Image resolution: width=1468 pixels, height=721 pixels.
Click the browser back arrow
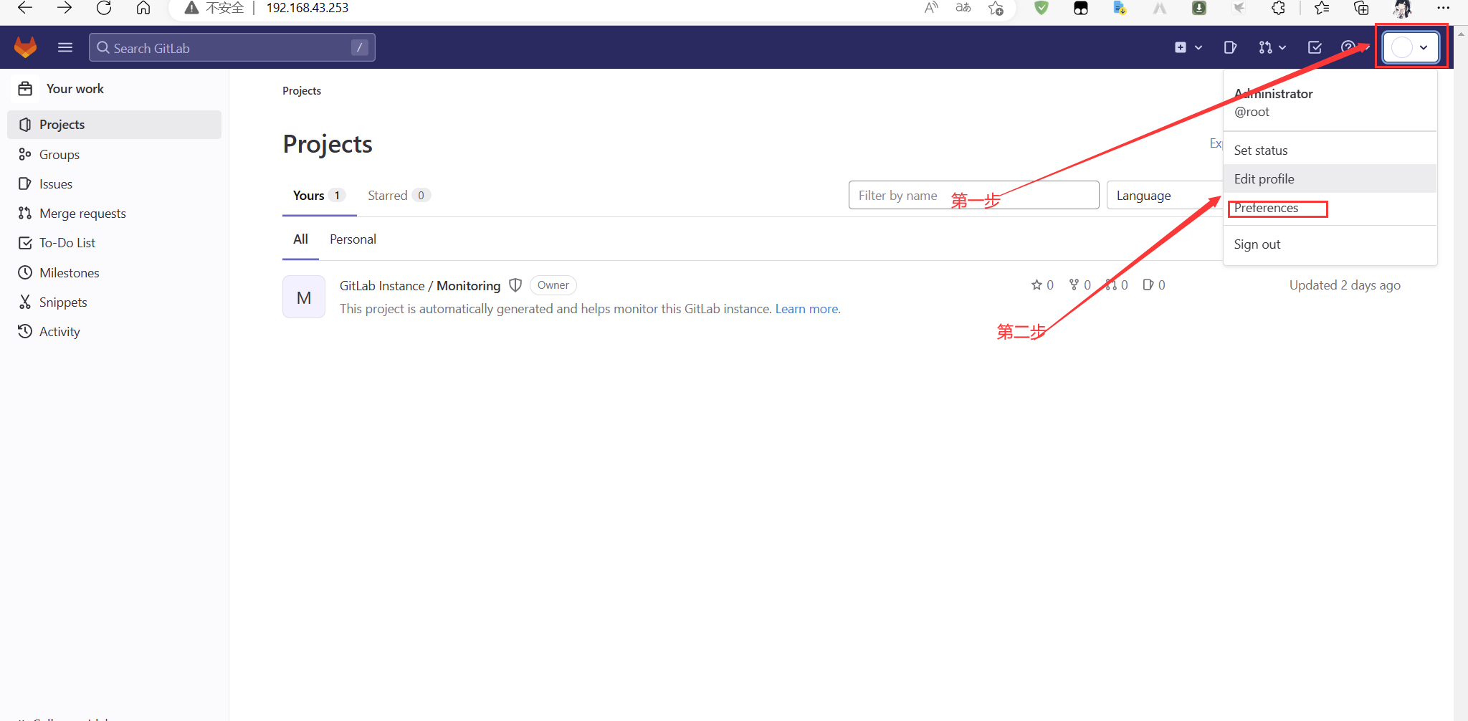click(x=24, y=9)
